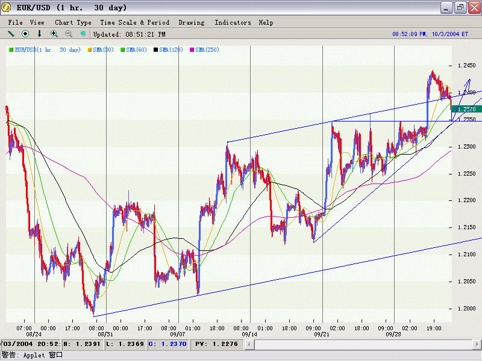This screenshot has height=361, width=482.
Task: Click the down arrow marker tool
Action: [40, 34]
